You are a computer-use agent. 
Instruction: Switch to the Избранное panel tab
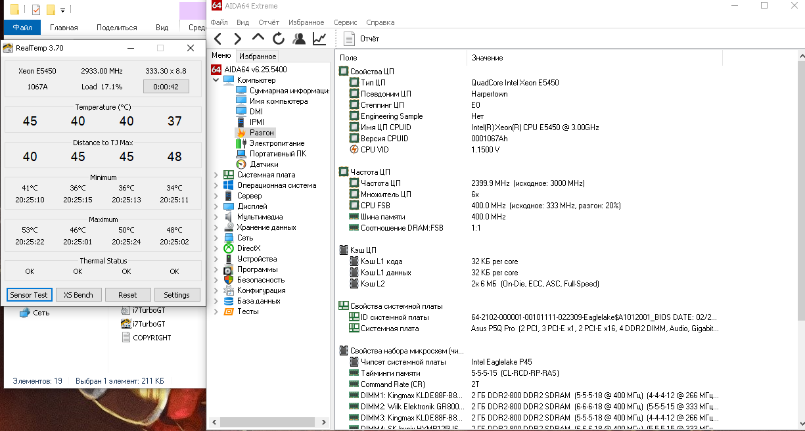(257, 57)
